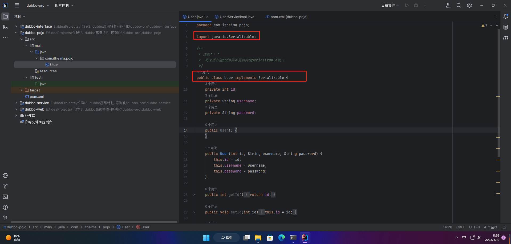
Task: Open terminal app from taskbar
Action: point(293,238)
